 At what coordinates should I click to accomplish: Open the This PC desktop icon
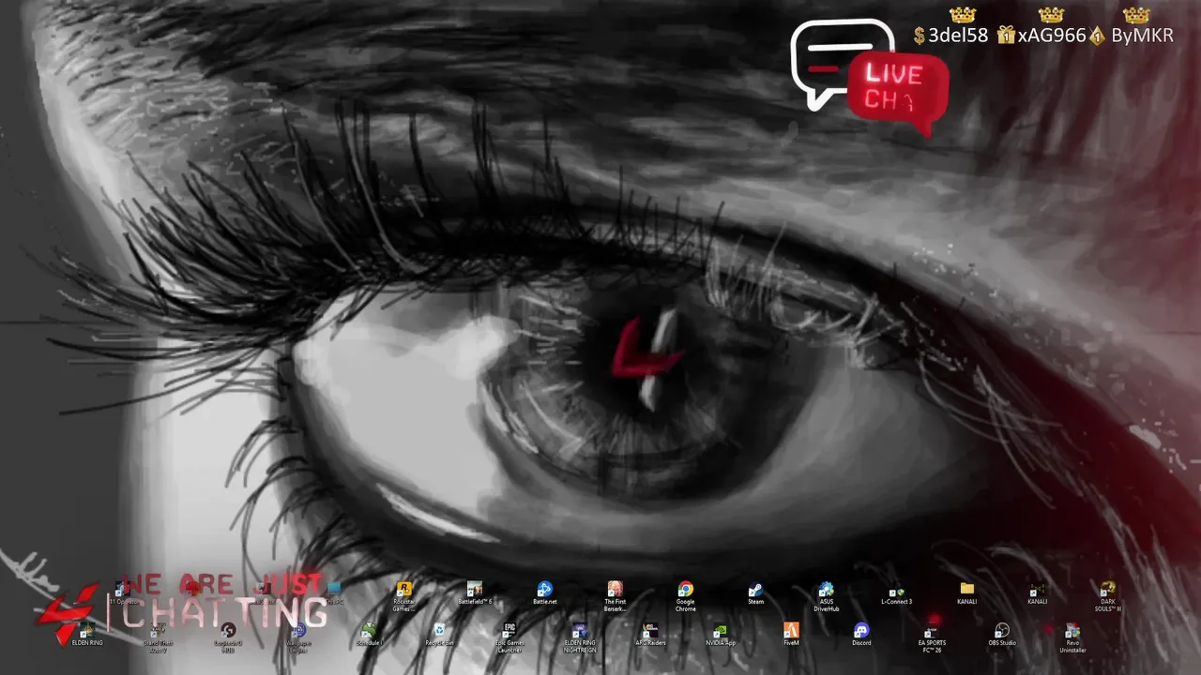pos(334,593)
